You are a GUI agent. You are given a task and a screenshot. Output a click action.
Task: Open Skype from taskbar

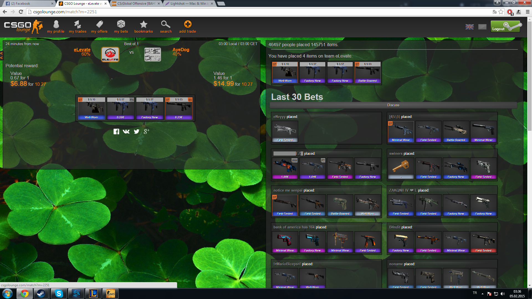click(59, 293)
